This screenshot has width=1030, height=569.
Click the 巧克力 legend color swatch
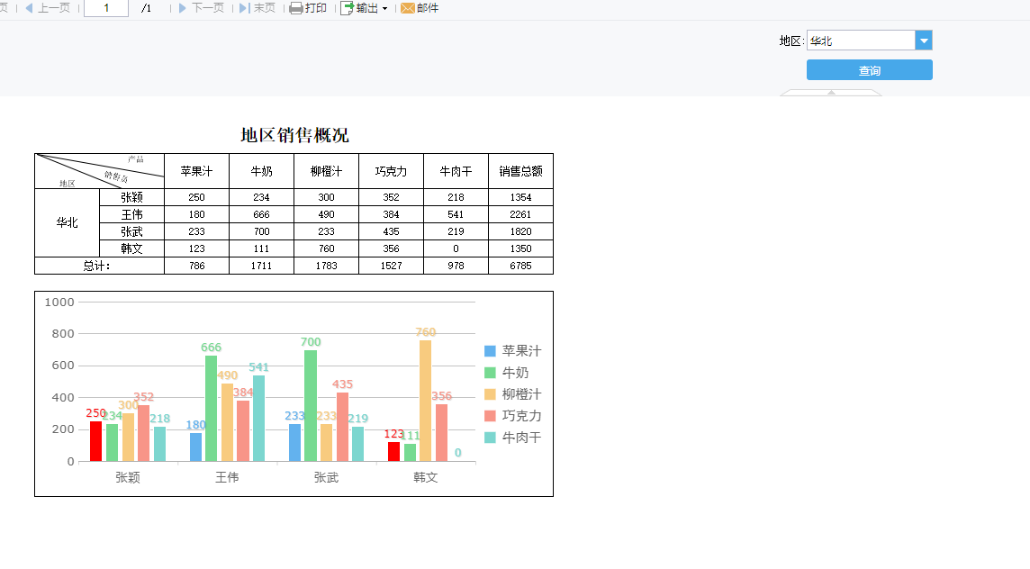[x=490, y=416]
